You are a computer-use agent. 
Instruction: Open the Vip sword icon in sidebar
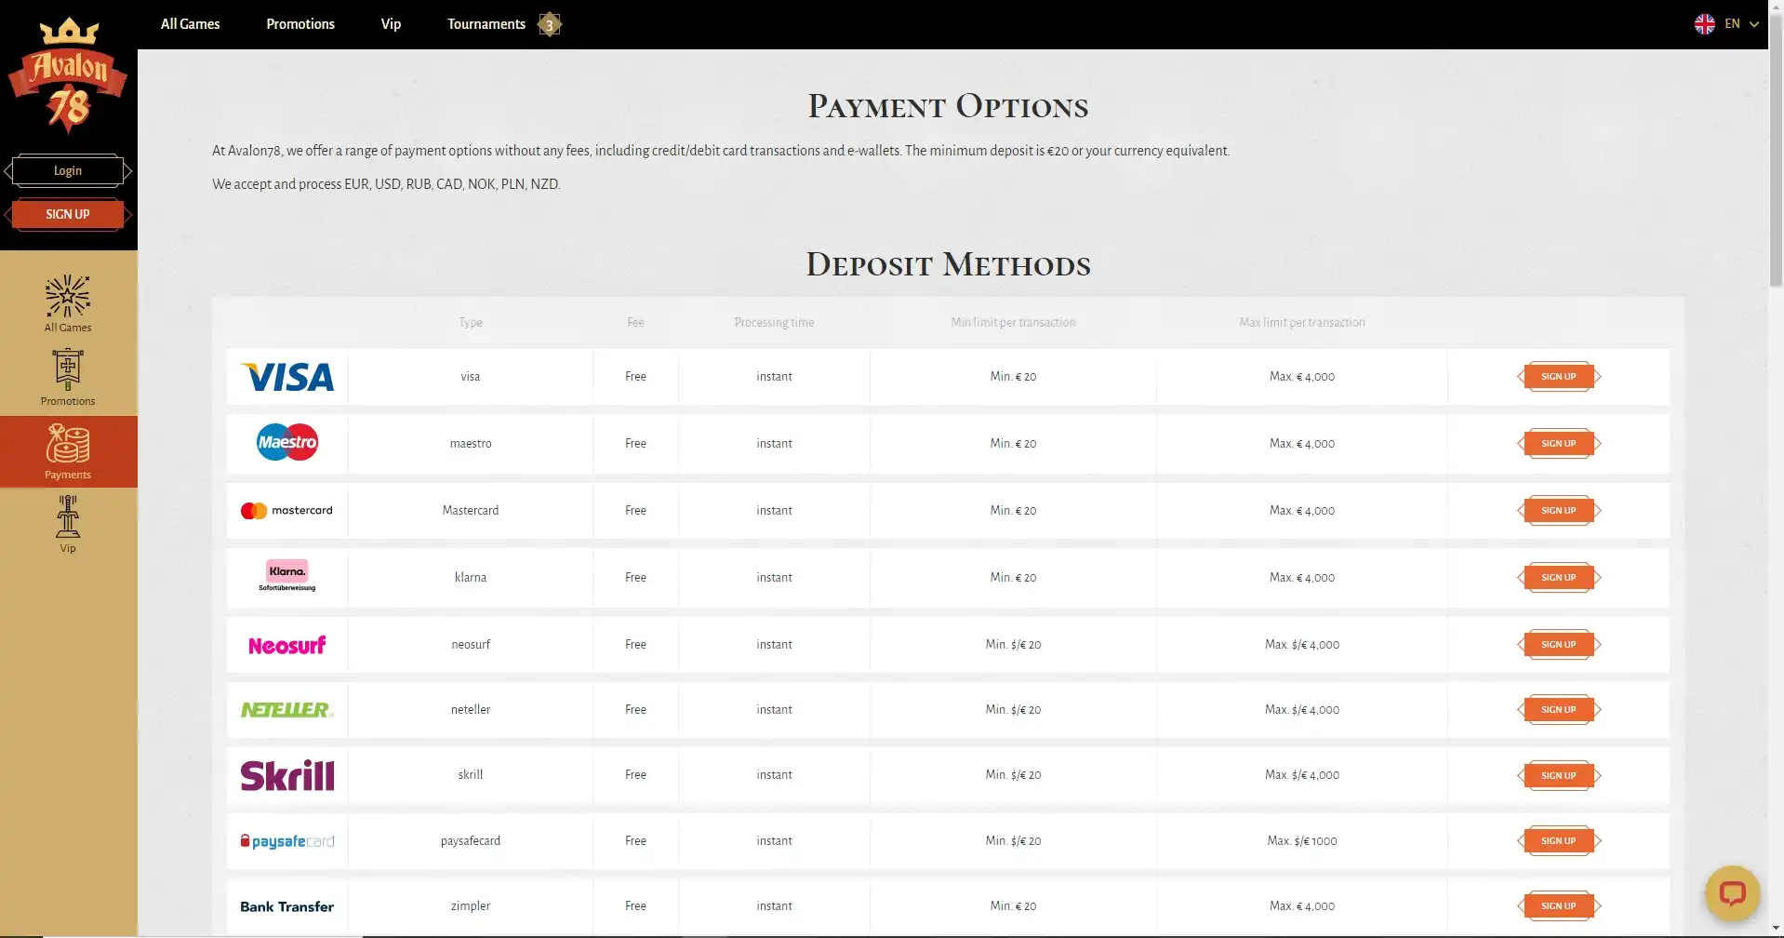click(x=68, y=518)
